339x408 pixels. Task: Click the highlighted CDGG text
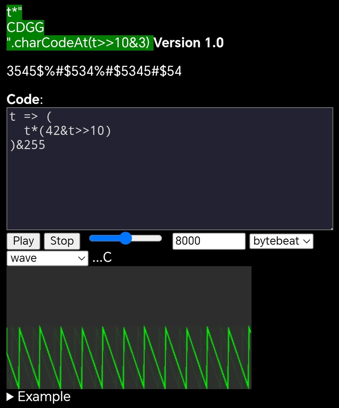click(x=25, y=28)
